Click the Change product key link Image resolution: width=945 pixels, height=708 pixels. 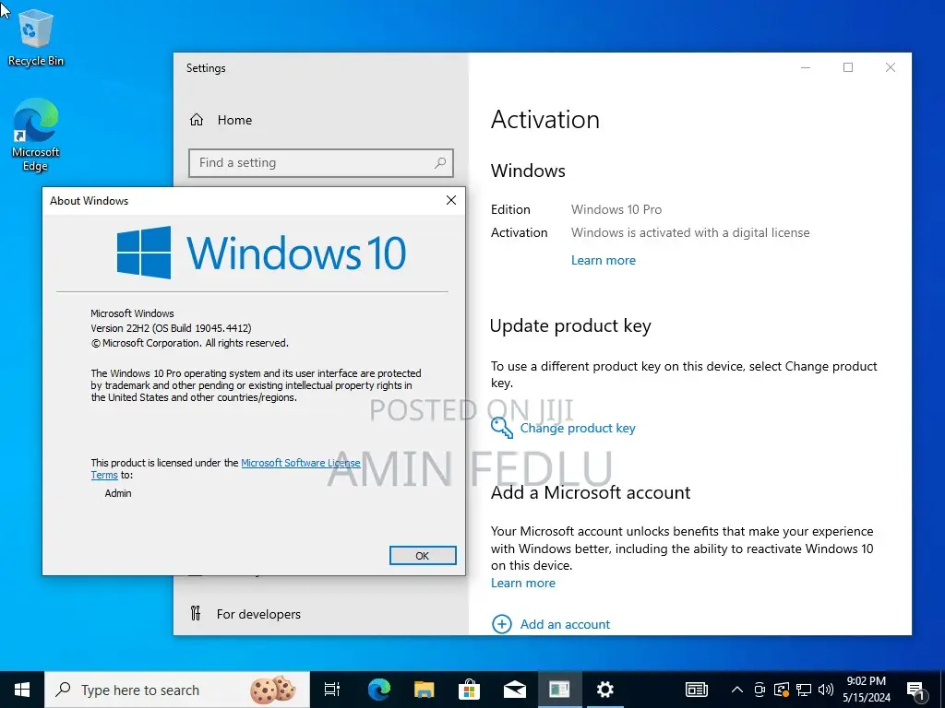click(578, 428)
